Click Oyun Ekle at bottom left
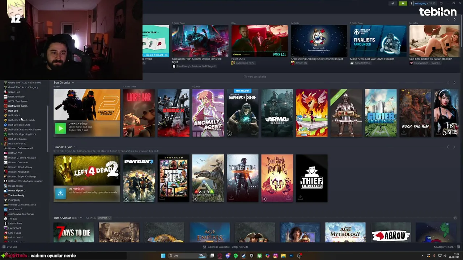 point(10,247)
